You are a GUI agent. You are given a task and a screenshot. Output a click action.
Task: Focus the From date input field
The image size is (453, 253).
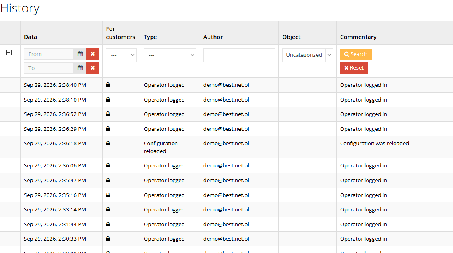[49, 54]
